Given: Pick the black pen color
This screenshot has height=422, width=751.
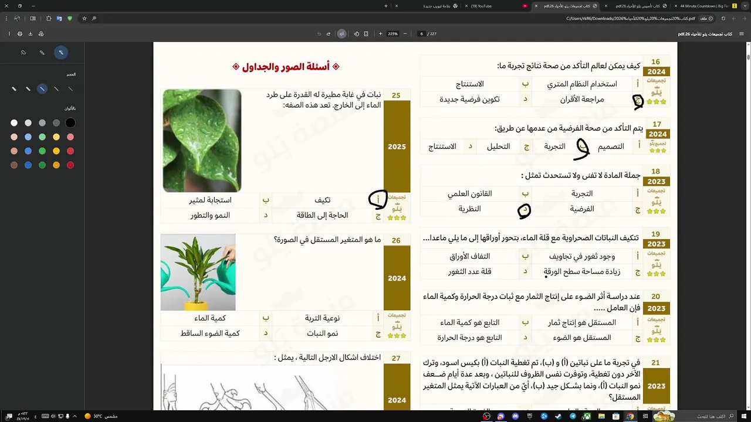Looking at the screenshot, I should [x=70, y=122].
